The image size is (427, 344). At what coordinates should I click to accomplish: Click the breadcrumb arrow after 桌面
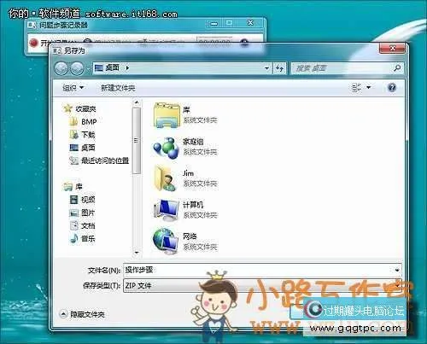click(x=127, y=68)
